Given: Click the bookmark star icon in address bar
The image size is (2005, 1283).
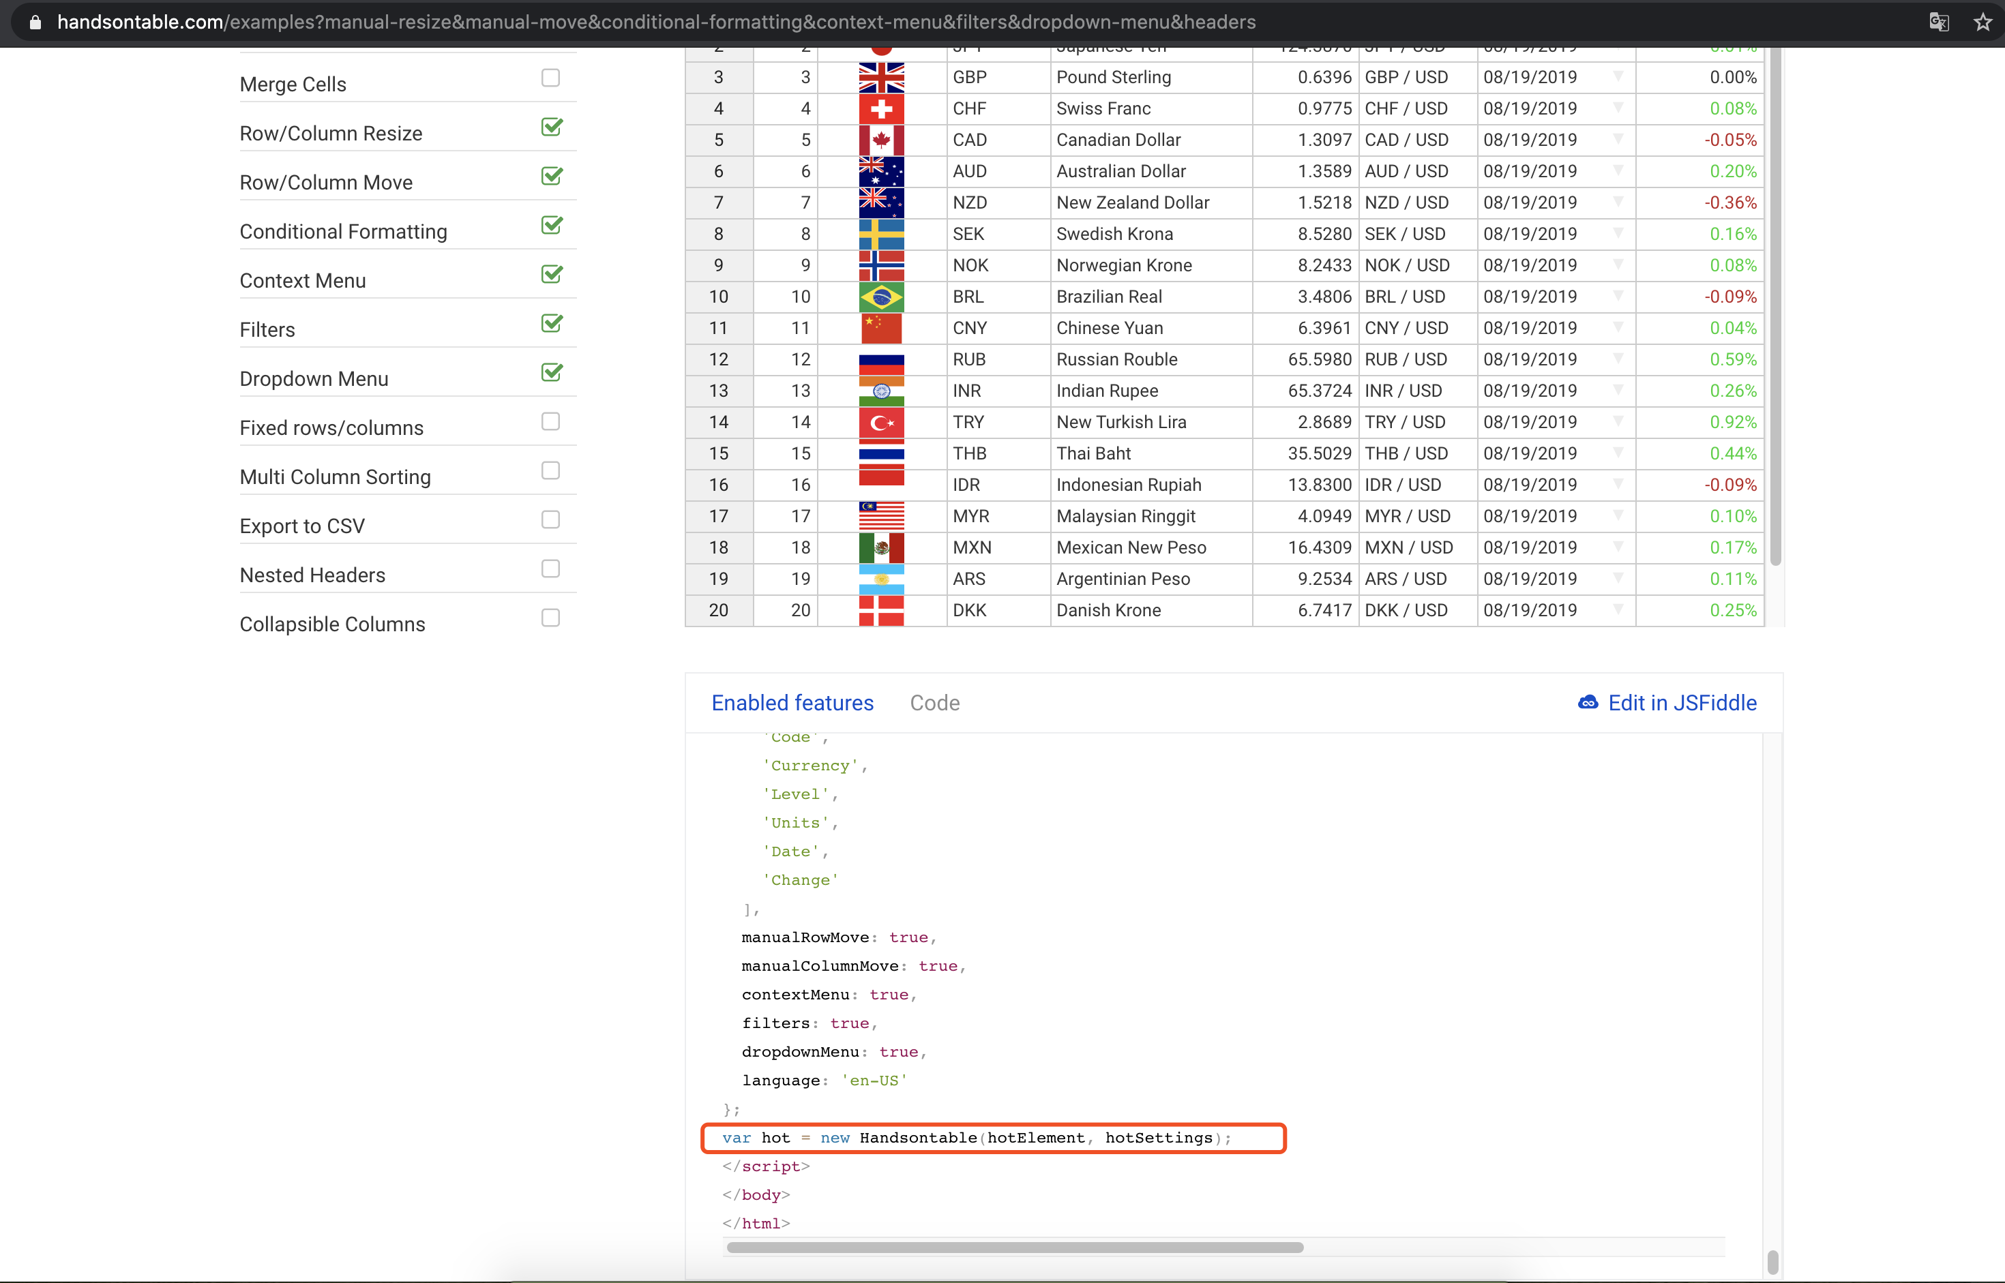Looking at the screenshot, I should pos(1982,22).
